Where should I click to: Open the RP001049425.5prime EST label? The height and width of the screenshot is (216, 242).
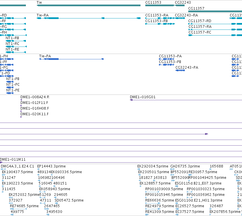[207, 178]
